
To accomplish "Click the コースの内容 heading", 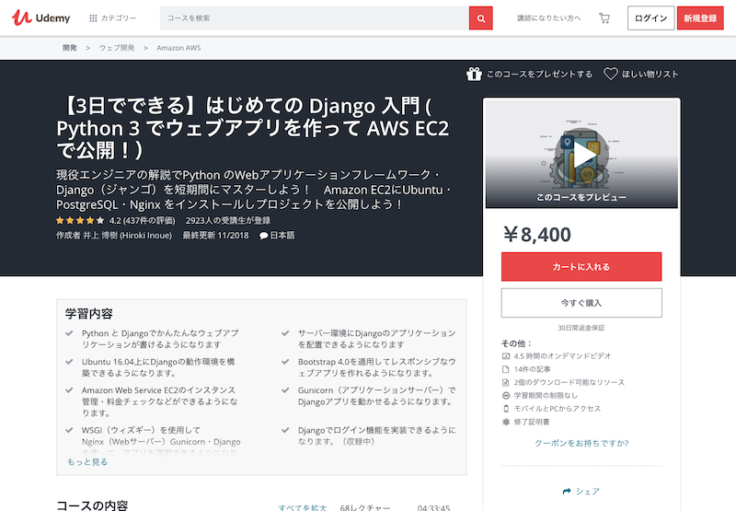I will tap(92, 505).
